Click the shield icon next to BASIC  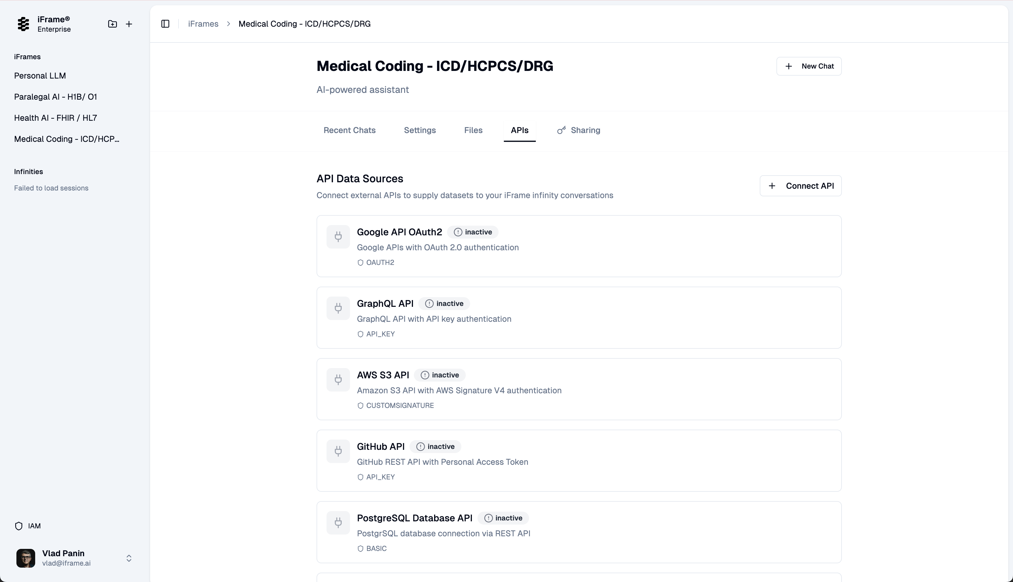(360, 549)
